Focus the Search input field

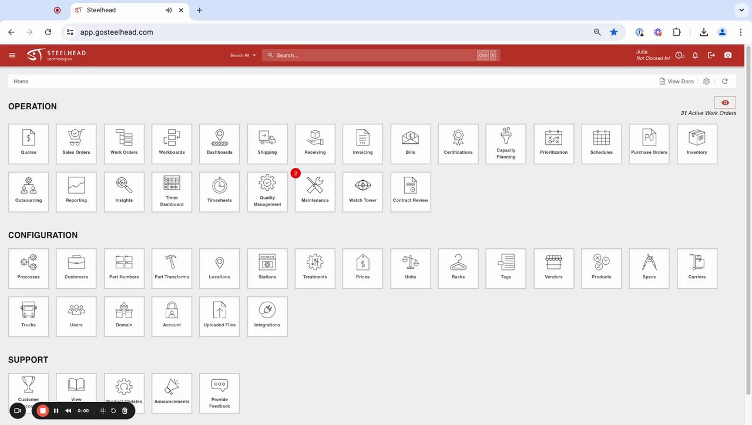pos(381,55)
